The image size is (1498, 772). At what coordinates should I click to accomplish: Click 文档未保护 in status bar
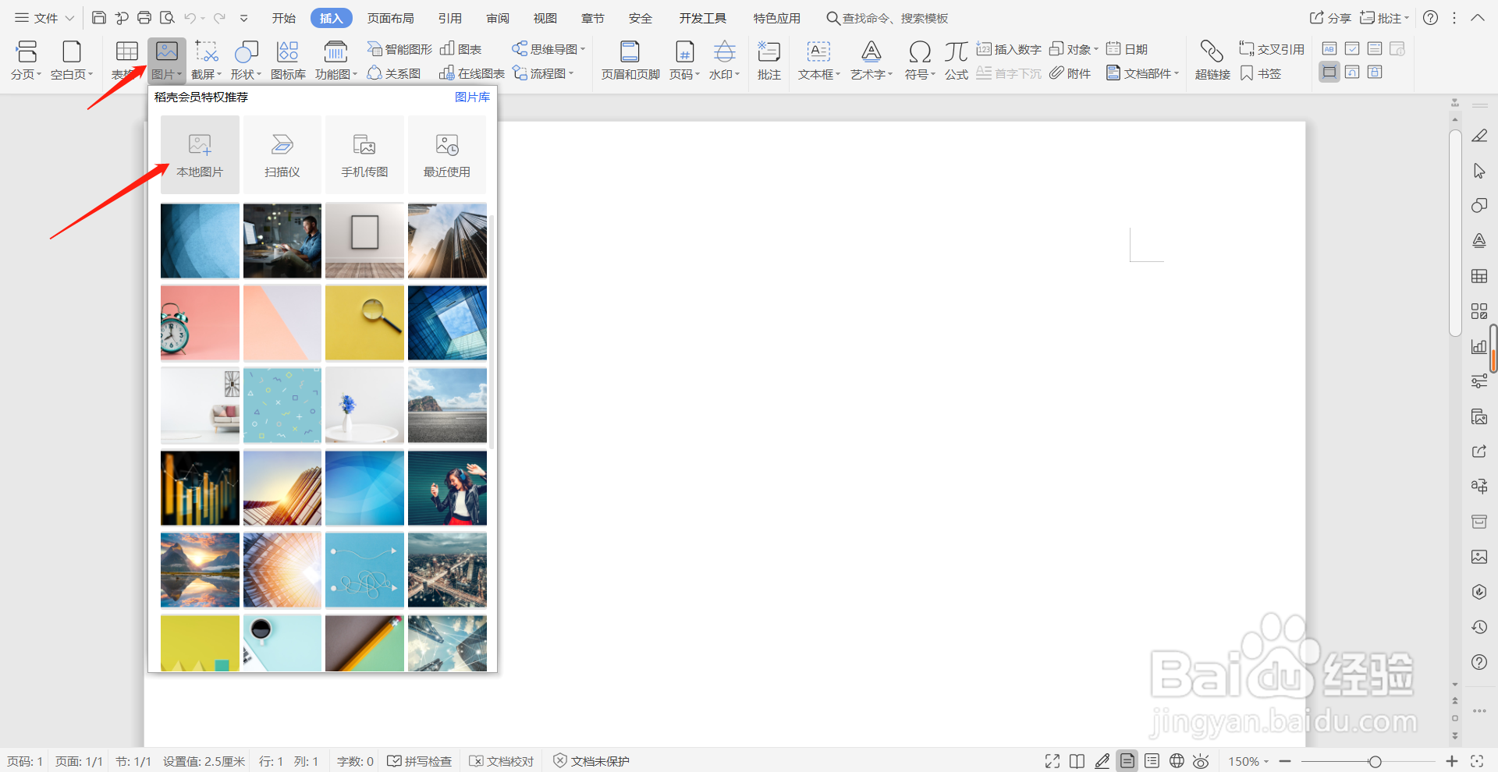[591, 761]
